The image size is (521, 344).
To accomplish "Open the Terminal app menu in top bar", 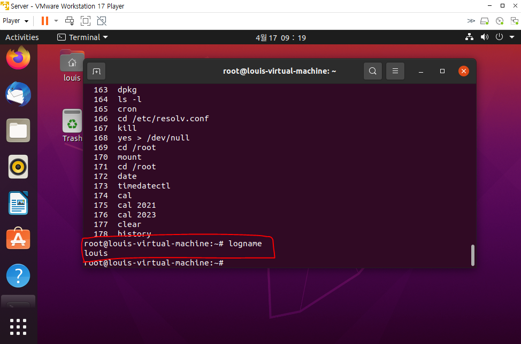I will (x=82, y=37).
